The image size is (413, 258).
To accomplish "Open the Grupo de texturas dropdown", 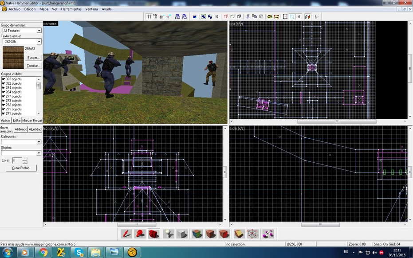I will [x=39, y=31].
